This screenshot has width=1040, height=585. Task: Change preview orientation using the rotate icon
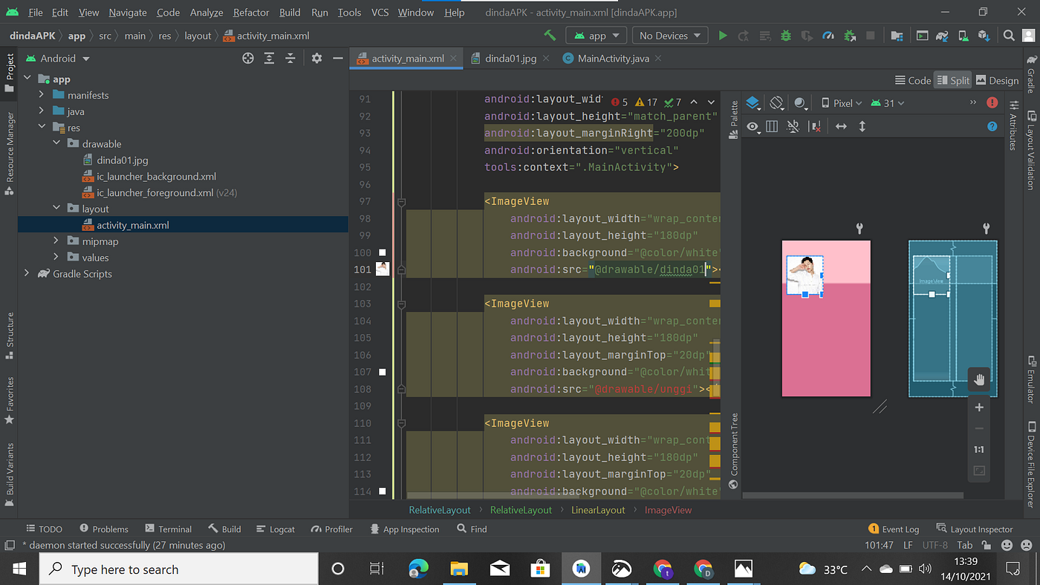point(776,102)
